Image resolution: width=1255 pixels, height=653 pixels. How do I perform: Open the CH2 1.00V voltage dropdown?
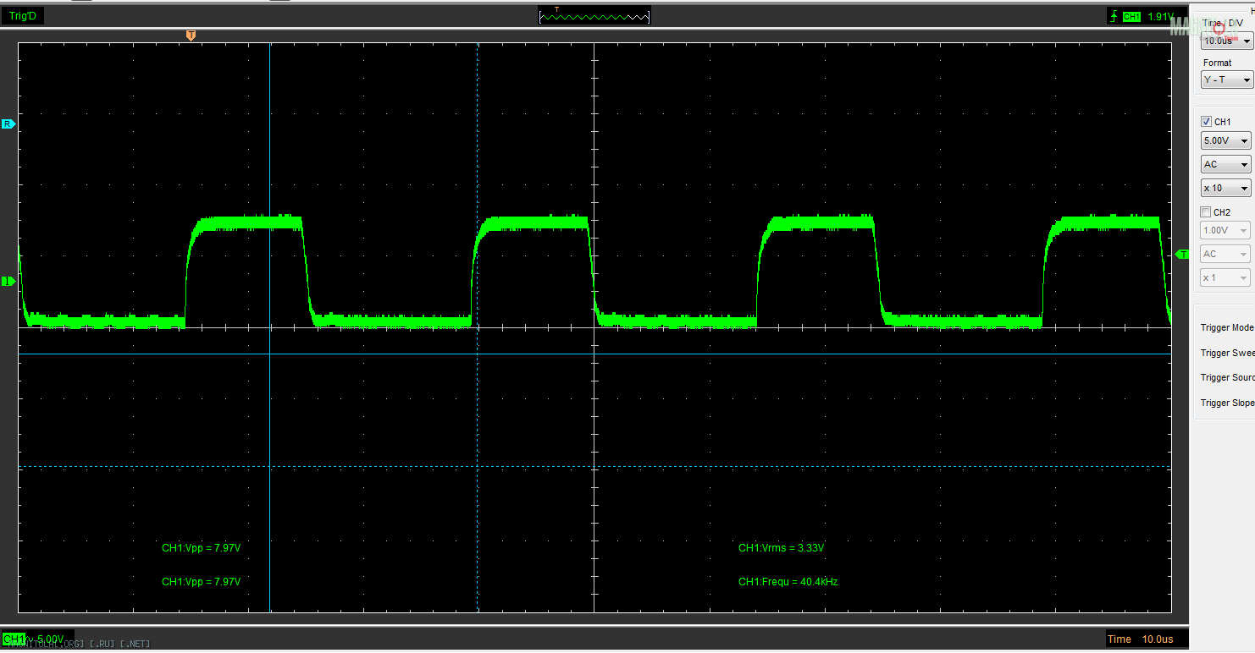point(1225,230)
